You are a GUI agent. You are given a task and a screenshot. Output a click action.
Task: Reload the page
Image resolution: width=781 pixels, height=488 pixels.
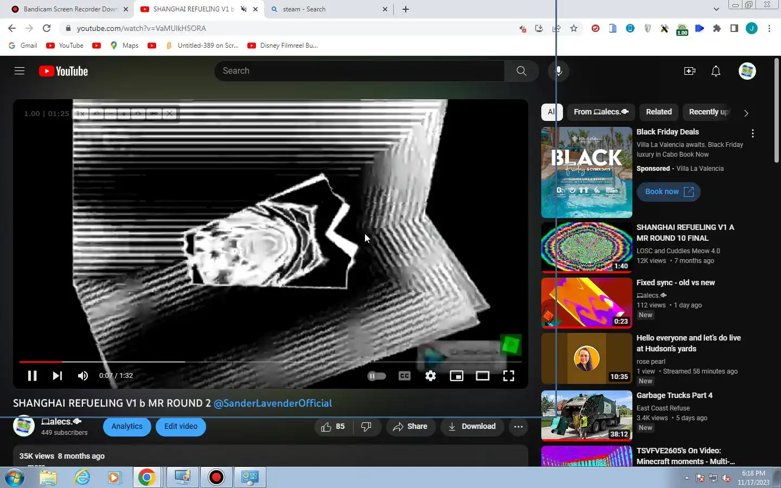tap(47, 28)
